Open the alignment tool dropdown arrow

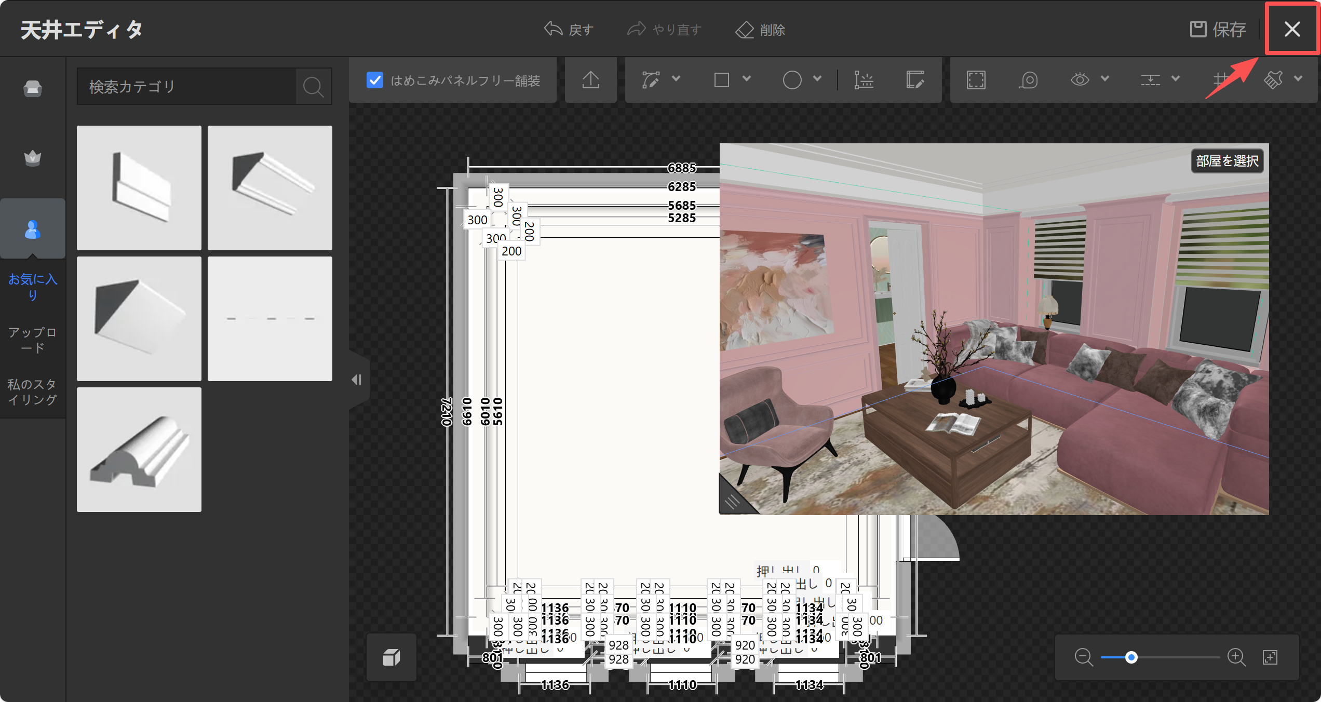[x=1176, y=79]
